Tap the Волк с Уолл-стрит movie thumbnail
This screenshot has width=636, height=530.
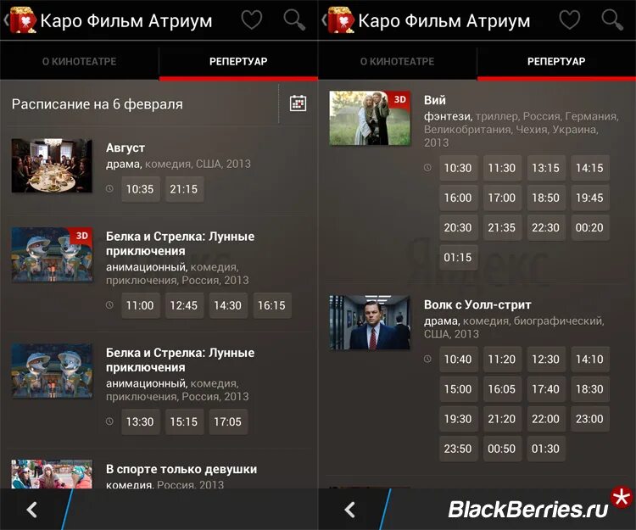tap(370, 322)
